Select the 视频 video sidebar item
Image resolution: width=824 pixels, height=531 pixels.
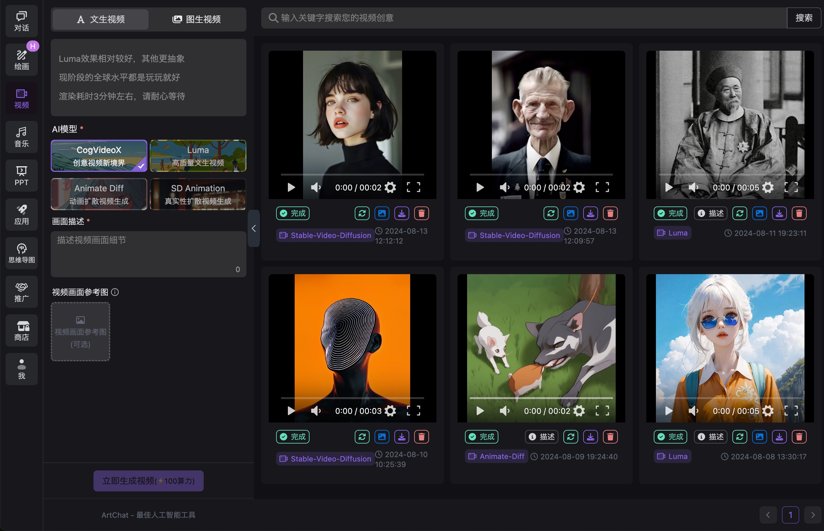pyautogui.click(x=21, y=98)
